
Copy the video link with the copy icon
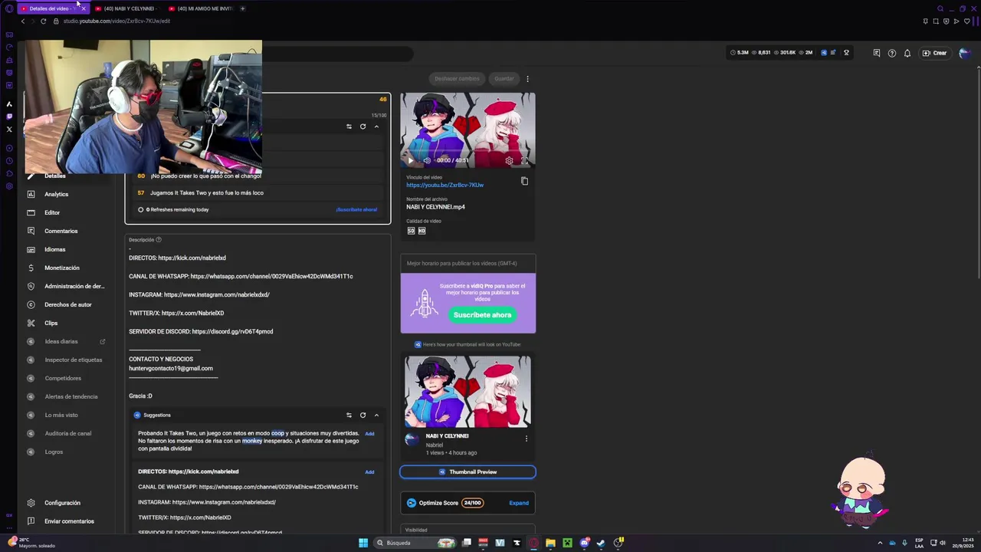pyautogui.click(x=524, y=182)
